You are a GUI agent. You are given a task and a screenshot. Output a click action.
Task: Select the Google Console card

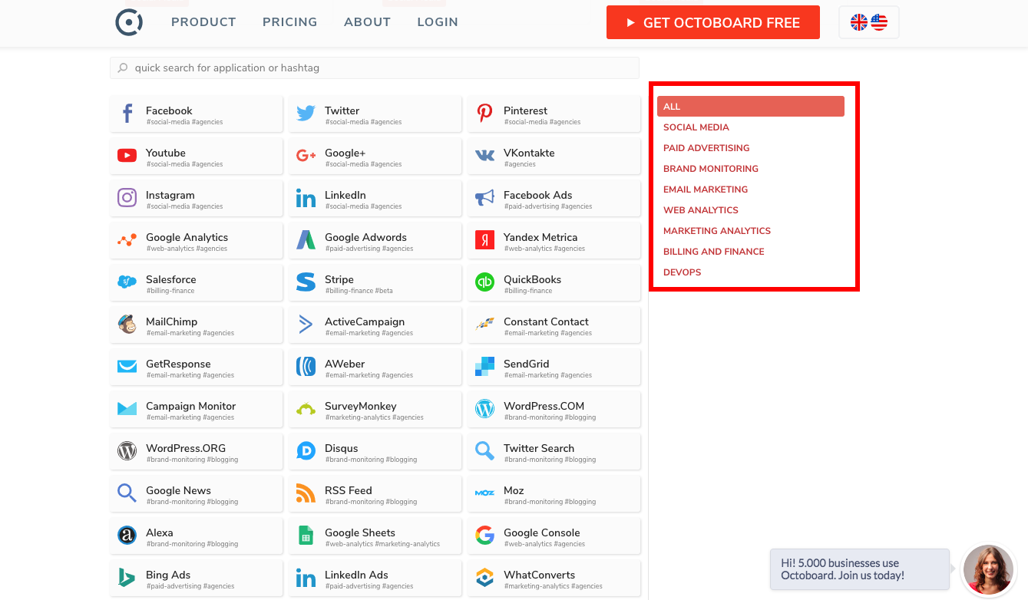554,536
